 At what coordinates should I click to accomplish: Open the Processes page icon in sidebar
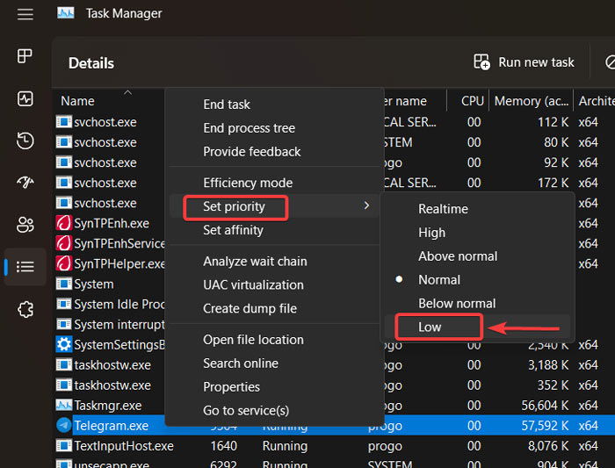coord(25,56)
